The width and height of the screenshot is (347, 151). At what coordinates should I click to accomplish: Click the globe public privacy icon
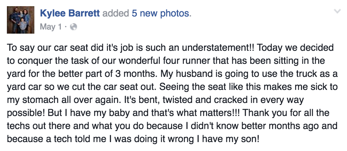click(73, 27)
